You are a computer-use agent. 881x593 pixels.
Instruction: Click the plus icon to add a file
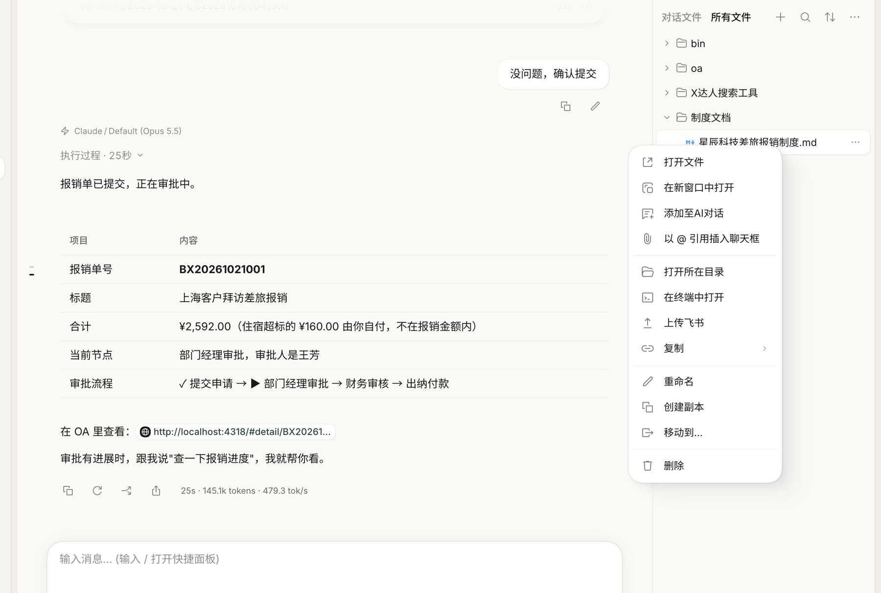click(x=780, y=17)
